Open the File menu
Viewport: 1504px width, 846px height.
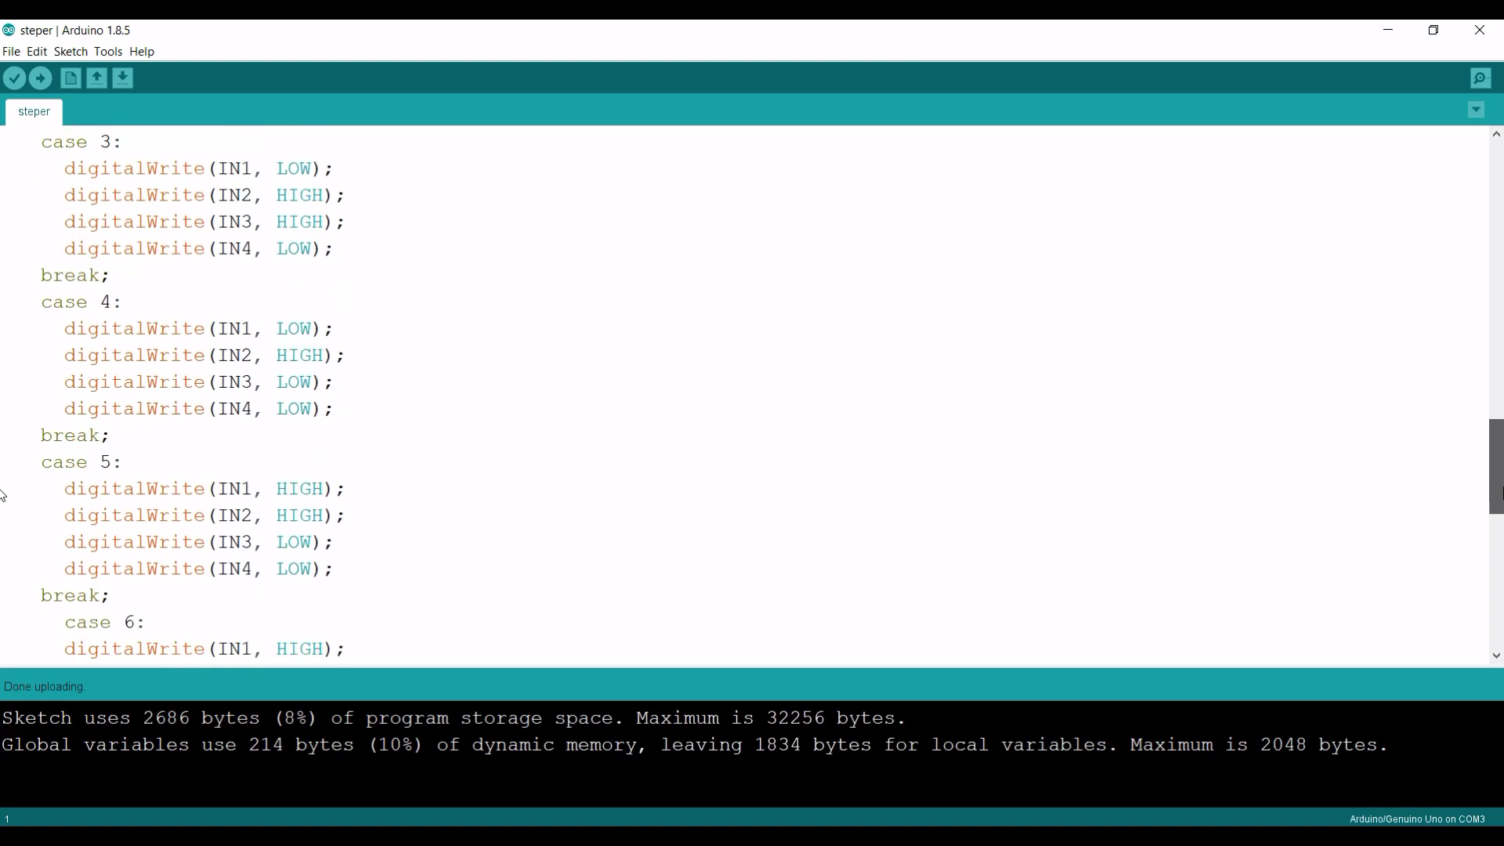tap(11, 52)
